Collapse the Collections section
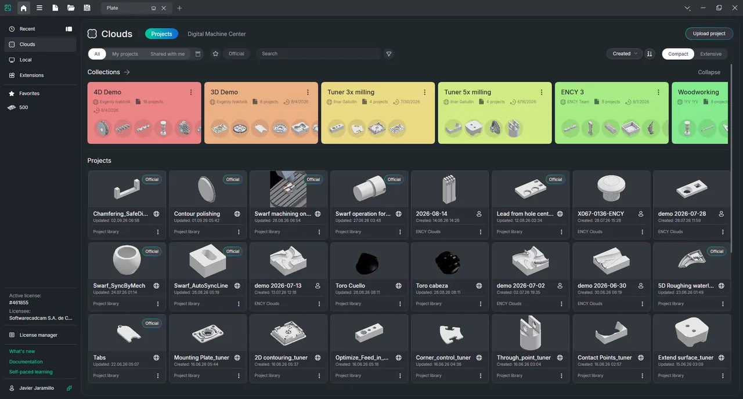 tap(709, 72)
